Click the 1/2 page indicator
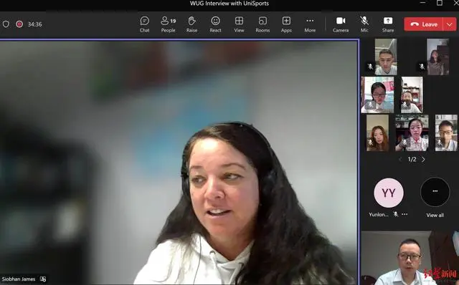Viewport: 459px width, 285px height. [412, 159]
